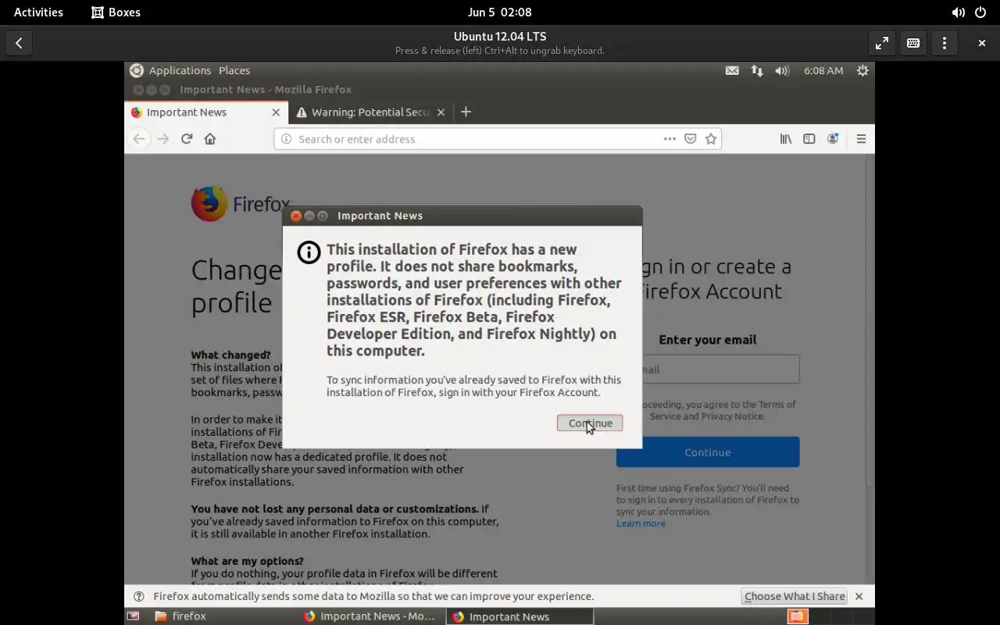The image size is (1000, 625).
Task: Click Choose What I Share button
Action: tap(795, 596)
